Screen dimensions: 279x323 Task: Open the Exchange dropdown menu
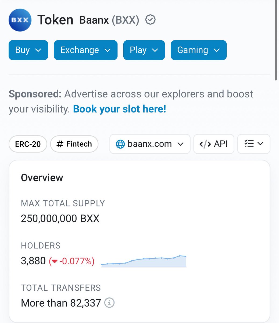click(86, 50)
